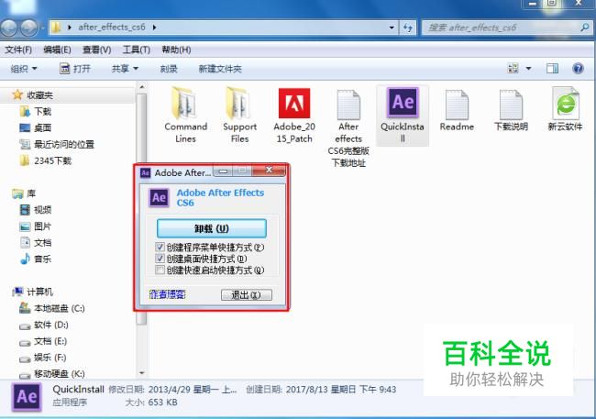The image size is (596, 419).
Task: Expand breadcrumb arrow after after_effects_cs6
Action: pos(154,28)
